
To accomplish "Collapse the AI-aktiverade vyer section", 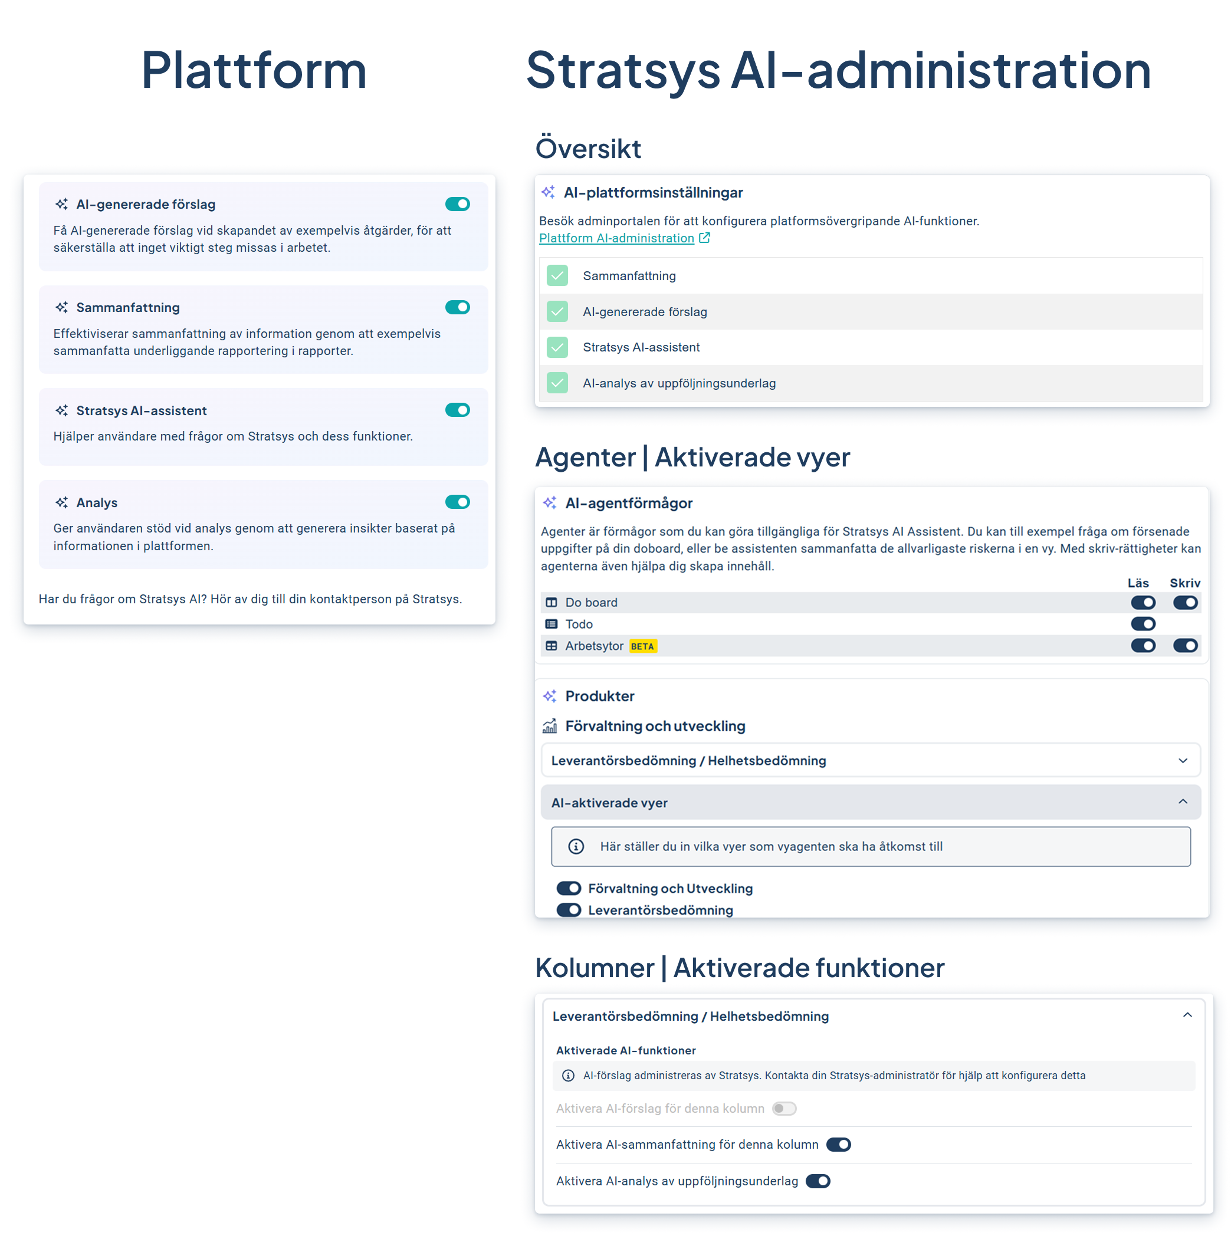I will (1183, 802).
